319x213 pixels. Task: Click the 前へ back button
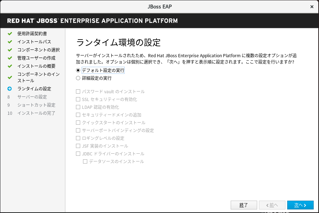coord(272,205)
